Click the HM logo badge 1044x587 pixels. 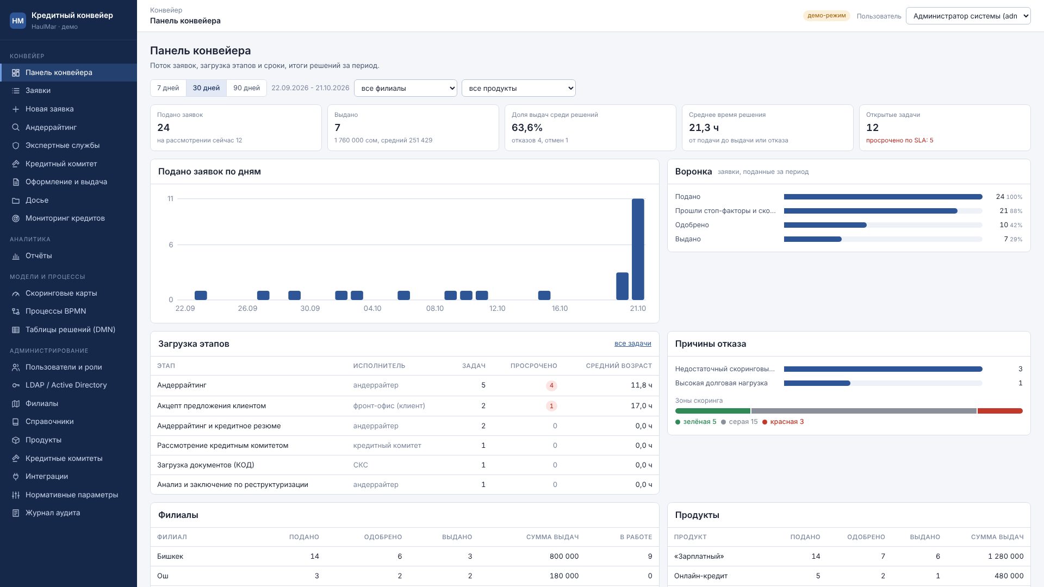pyautogui.click(x=18, y=21)
